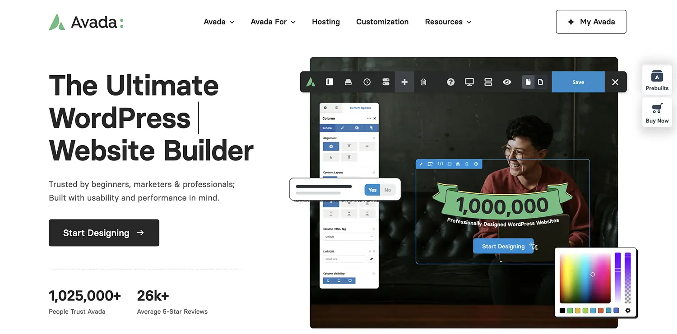Open the My Avada account button
Screen dimensions: 677x334
click(x=591, y=22)
